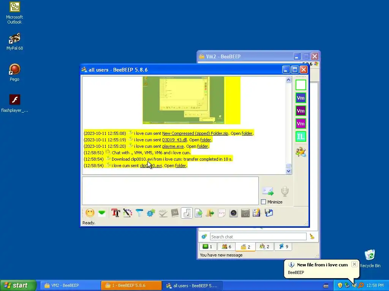This screenshot has width=389, height=291.
Task: Click all users - BeeBEEP taskbar button
Action: pos(192,286)
